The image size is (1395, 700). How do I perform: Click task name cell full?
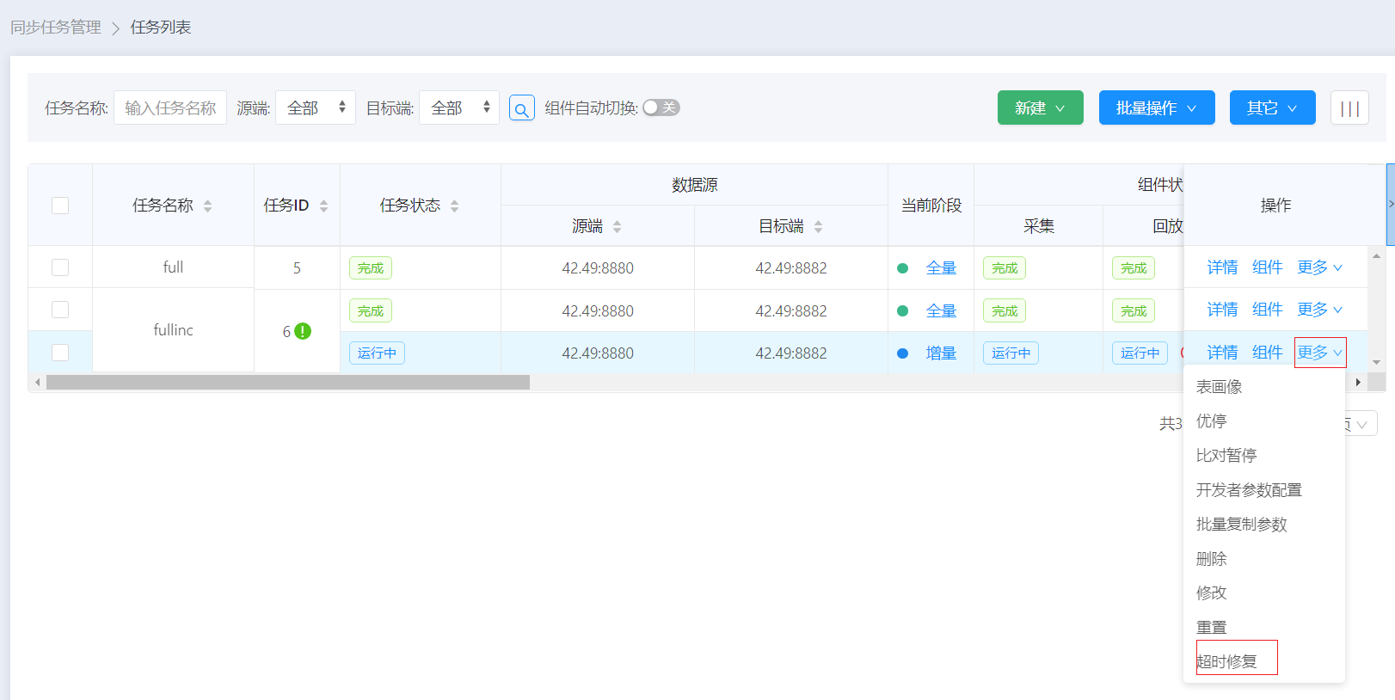click(x=173, y=267)
